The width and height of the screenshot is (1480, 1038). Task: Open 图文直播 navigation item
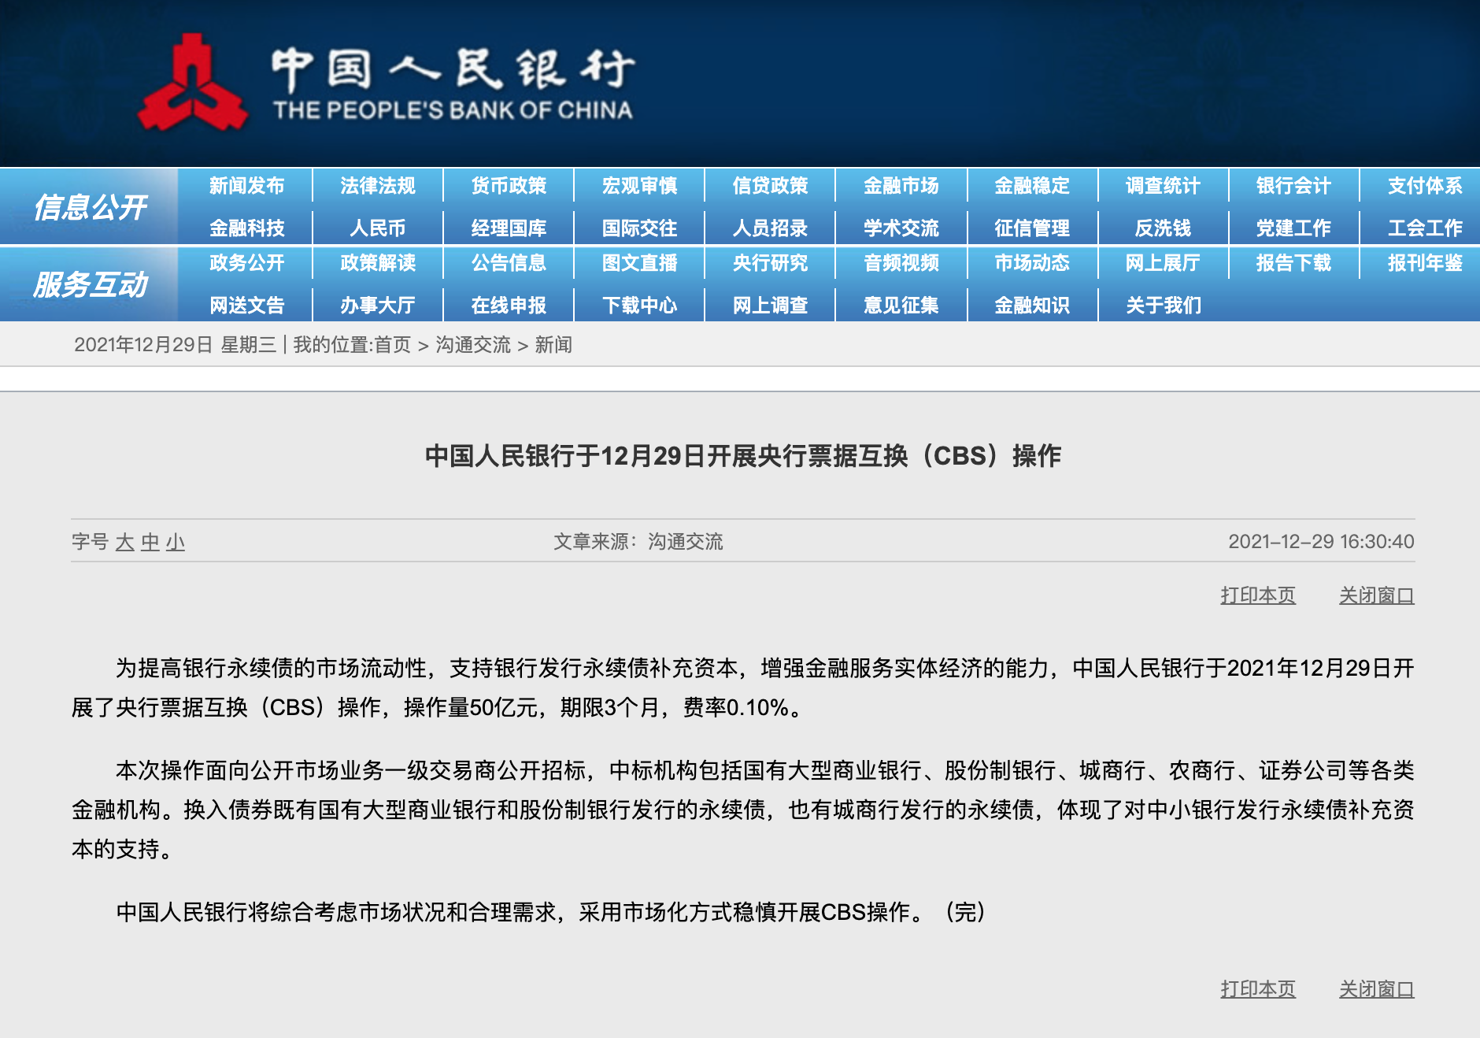click(639, 263)
